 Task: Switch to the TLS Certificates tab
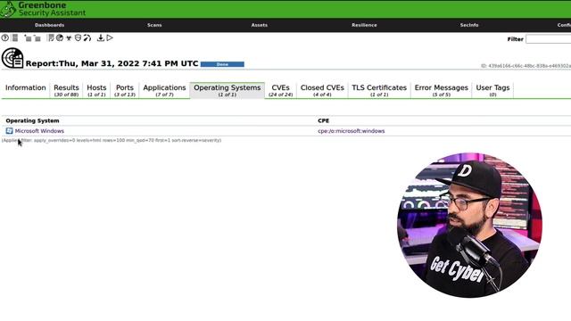point(379,90)
